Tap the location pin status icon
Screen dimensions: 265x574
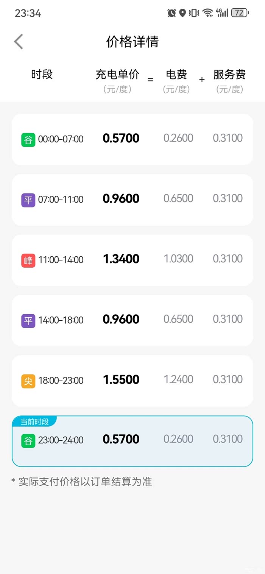[x=182, y=13]
